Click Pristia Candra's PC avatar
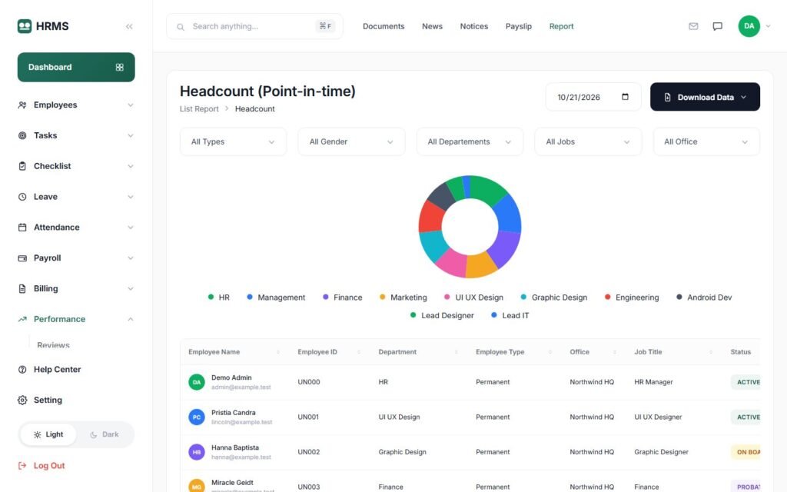 click(197, 417)
